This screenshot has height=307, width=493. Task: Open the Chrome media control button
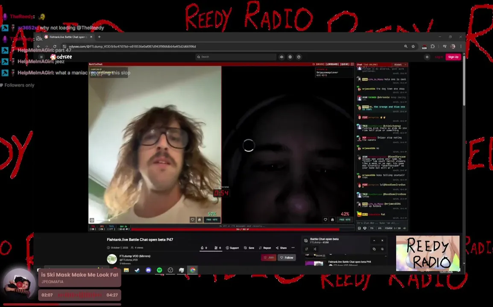pyautogui.click(x=445, y=46)
